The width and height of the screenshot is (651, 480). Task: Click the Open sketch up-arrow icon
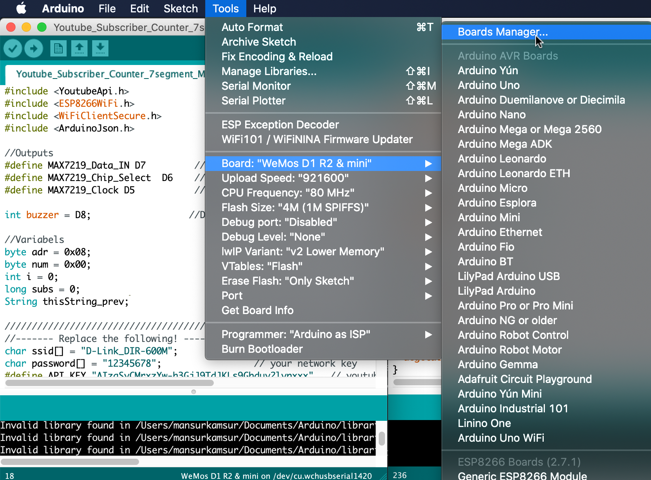[79, 48]
